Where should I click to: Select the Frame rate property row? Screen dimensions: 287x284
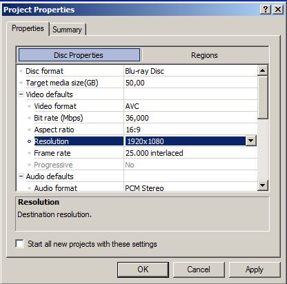coord(137,153)
